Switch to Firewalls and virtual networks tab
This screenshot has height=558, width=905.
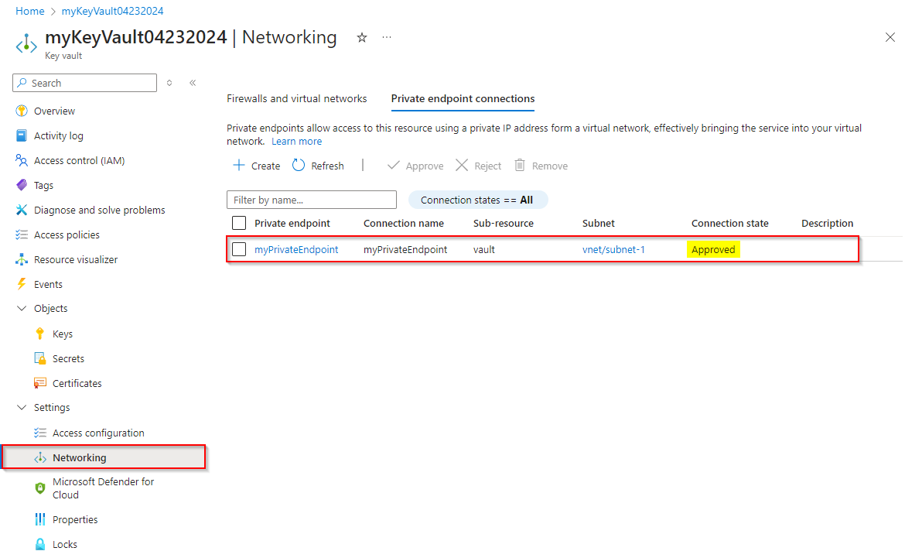pos(296,98)
